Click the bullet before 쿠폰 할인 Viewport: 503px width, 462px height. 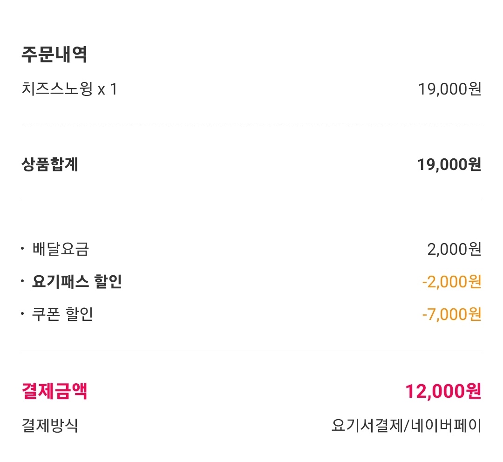click(x=22, y=314)
